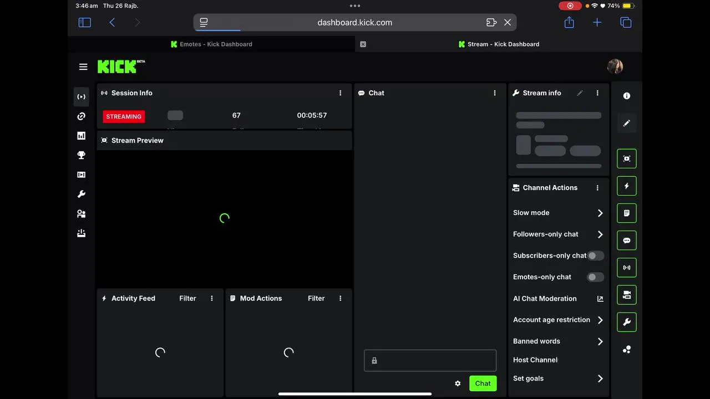The width and height of the screenshot is (710, 399).
Task: Open the bottom cake-shaped icon in the left sidebar
Action: 81,233
